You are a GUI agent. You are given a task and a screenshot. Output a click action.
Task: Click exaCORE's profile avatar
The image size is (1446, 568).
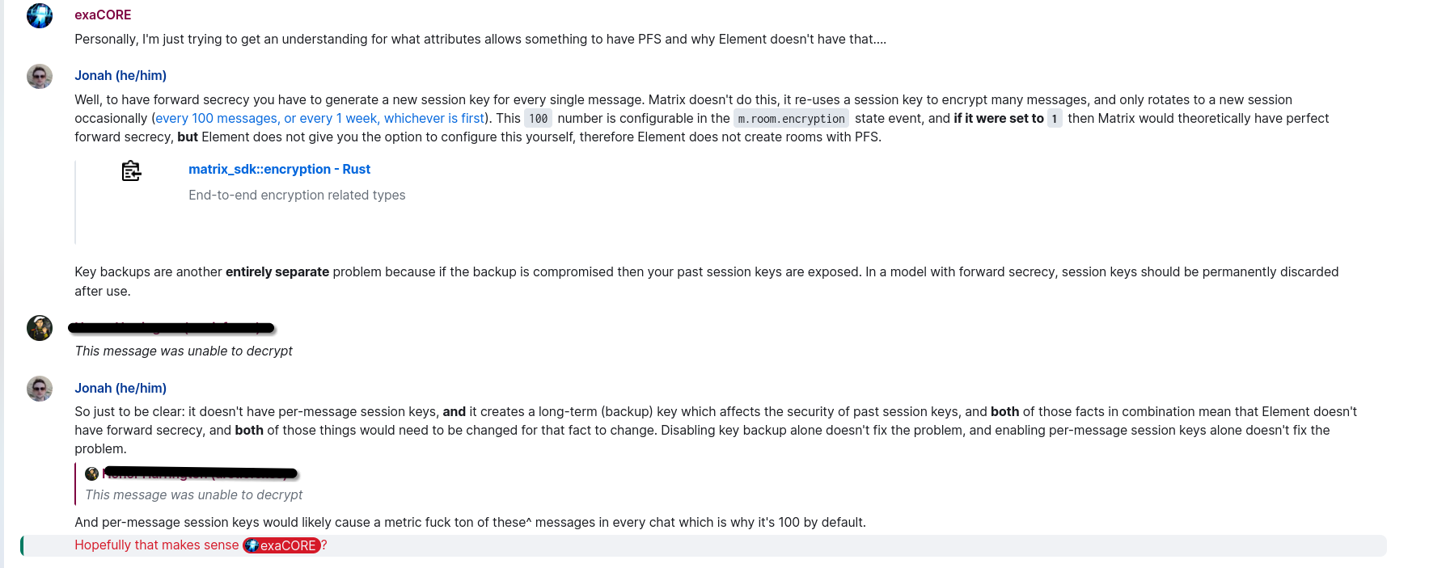coord(40,15)
